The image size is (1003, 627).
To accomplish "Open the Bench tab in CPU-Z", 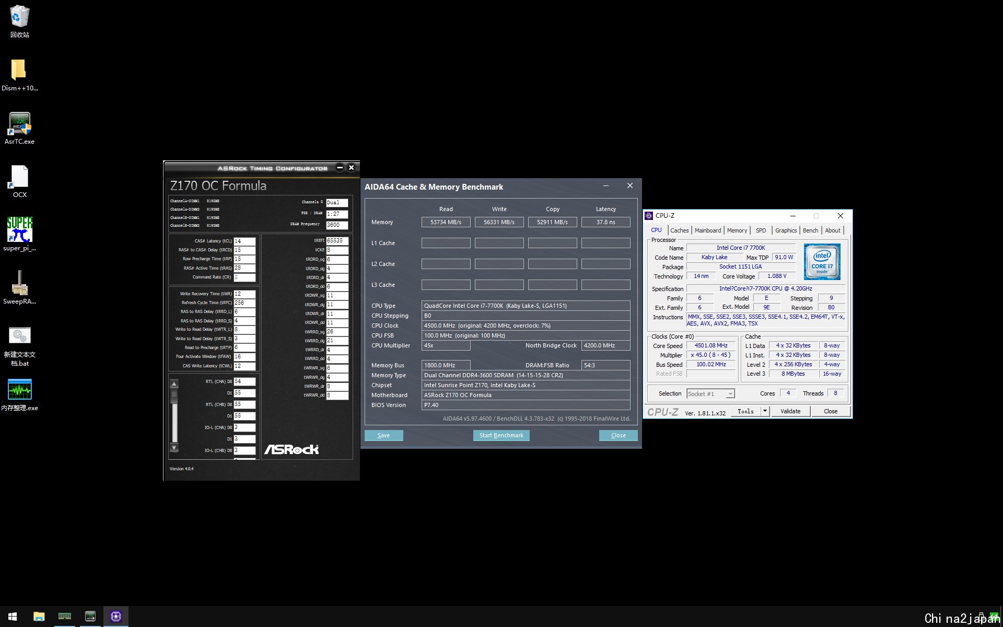I will (x=810, y=230).
